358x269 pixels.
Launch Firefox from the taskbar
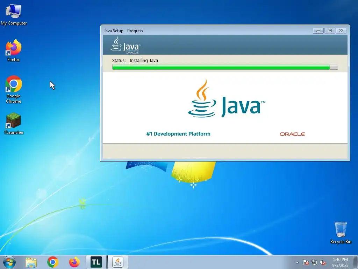74,262
